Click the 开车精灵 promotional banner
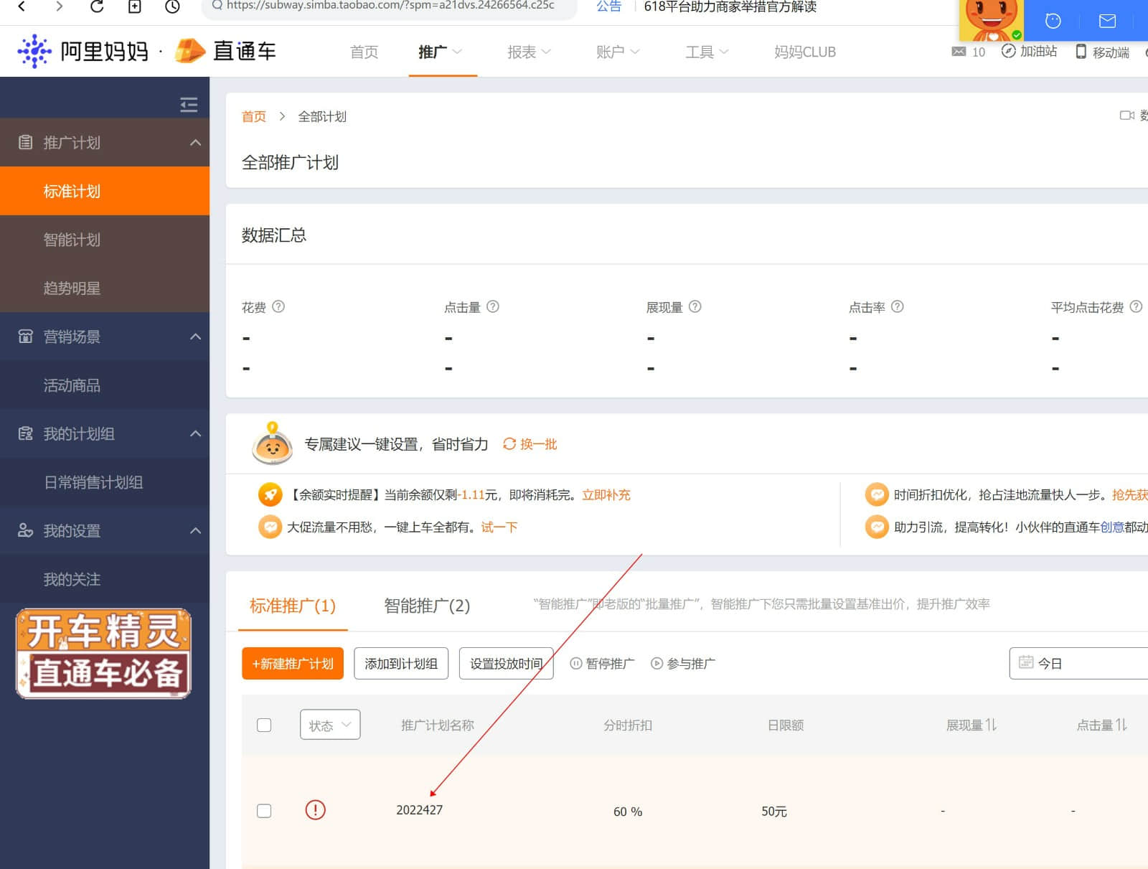1148x869 pixels. coord(104,653)
